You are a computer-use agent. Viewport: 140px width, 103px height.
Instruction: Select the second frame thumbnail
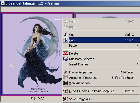108,16
